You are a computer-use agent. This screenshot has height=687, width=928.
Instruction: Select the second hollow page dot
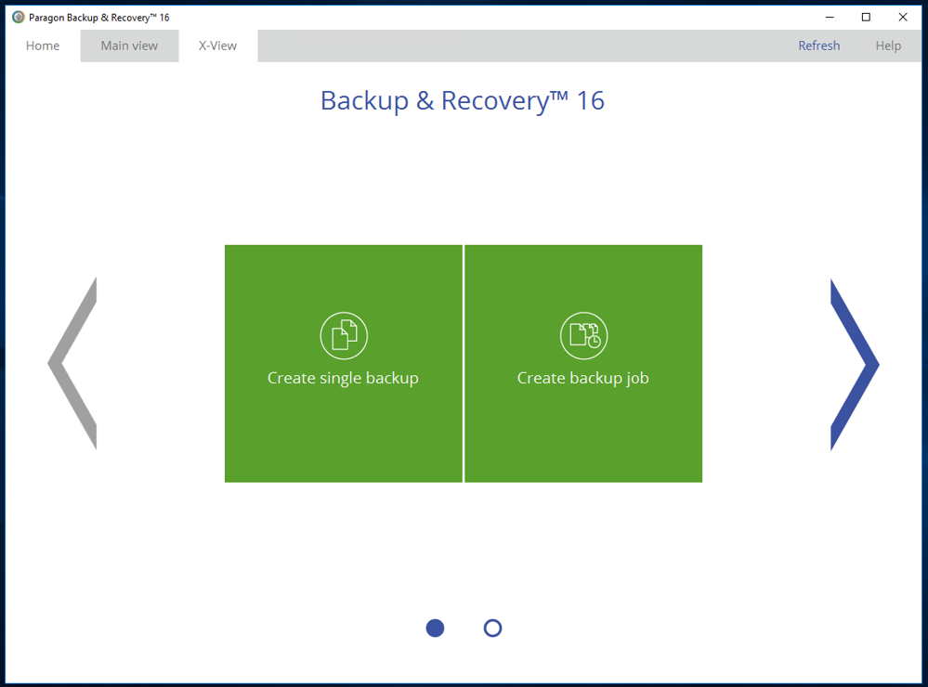coord(492,628)
